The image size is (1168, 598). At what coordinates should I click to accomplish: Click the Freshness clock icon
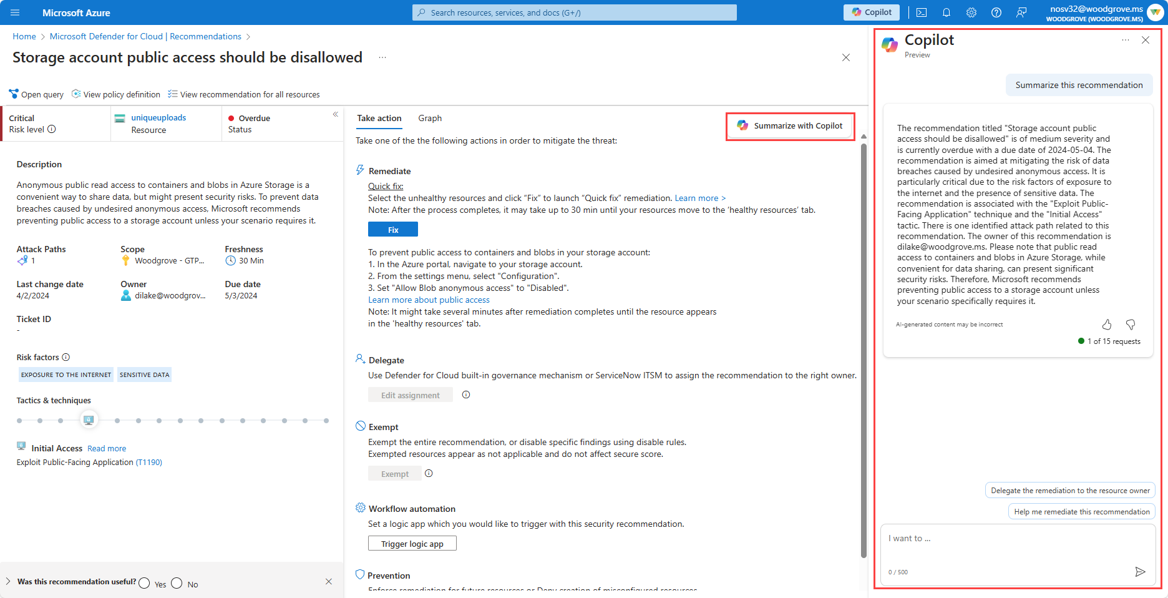point(230,260)
